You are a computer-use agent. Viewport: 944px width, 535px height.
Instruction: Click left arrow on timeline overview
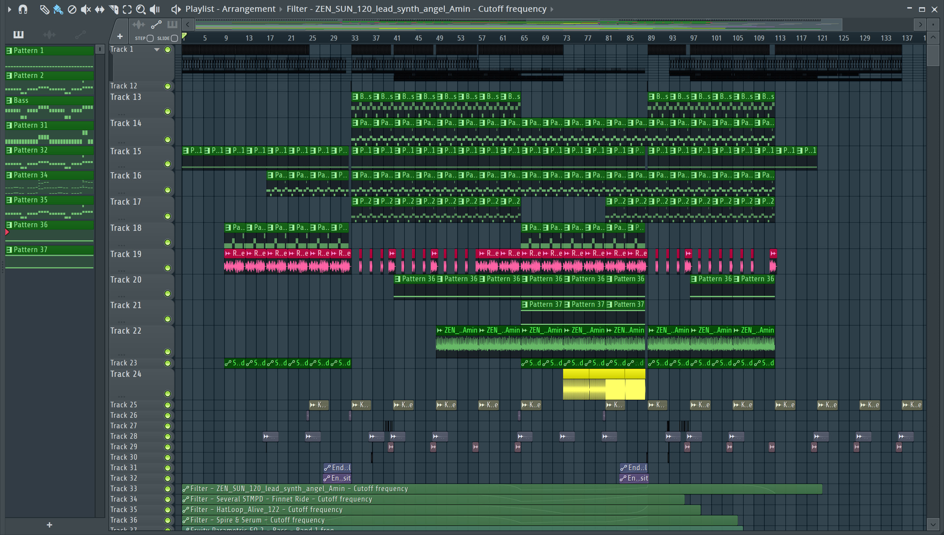pos(187,25)
